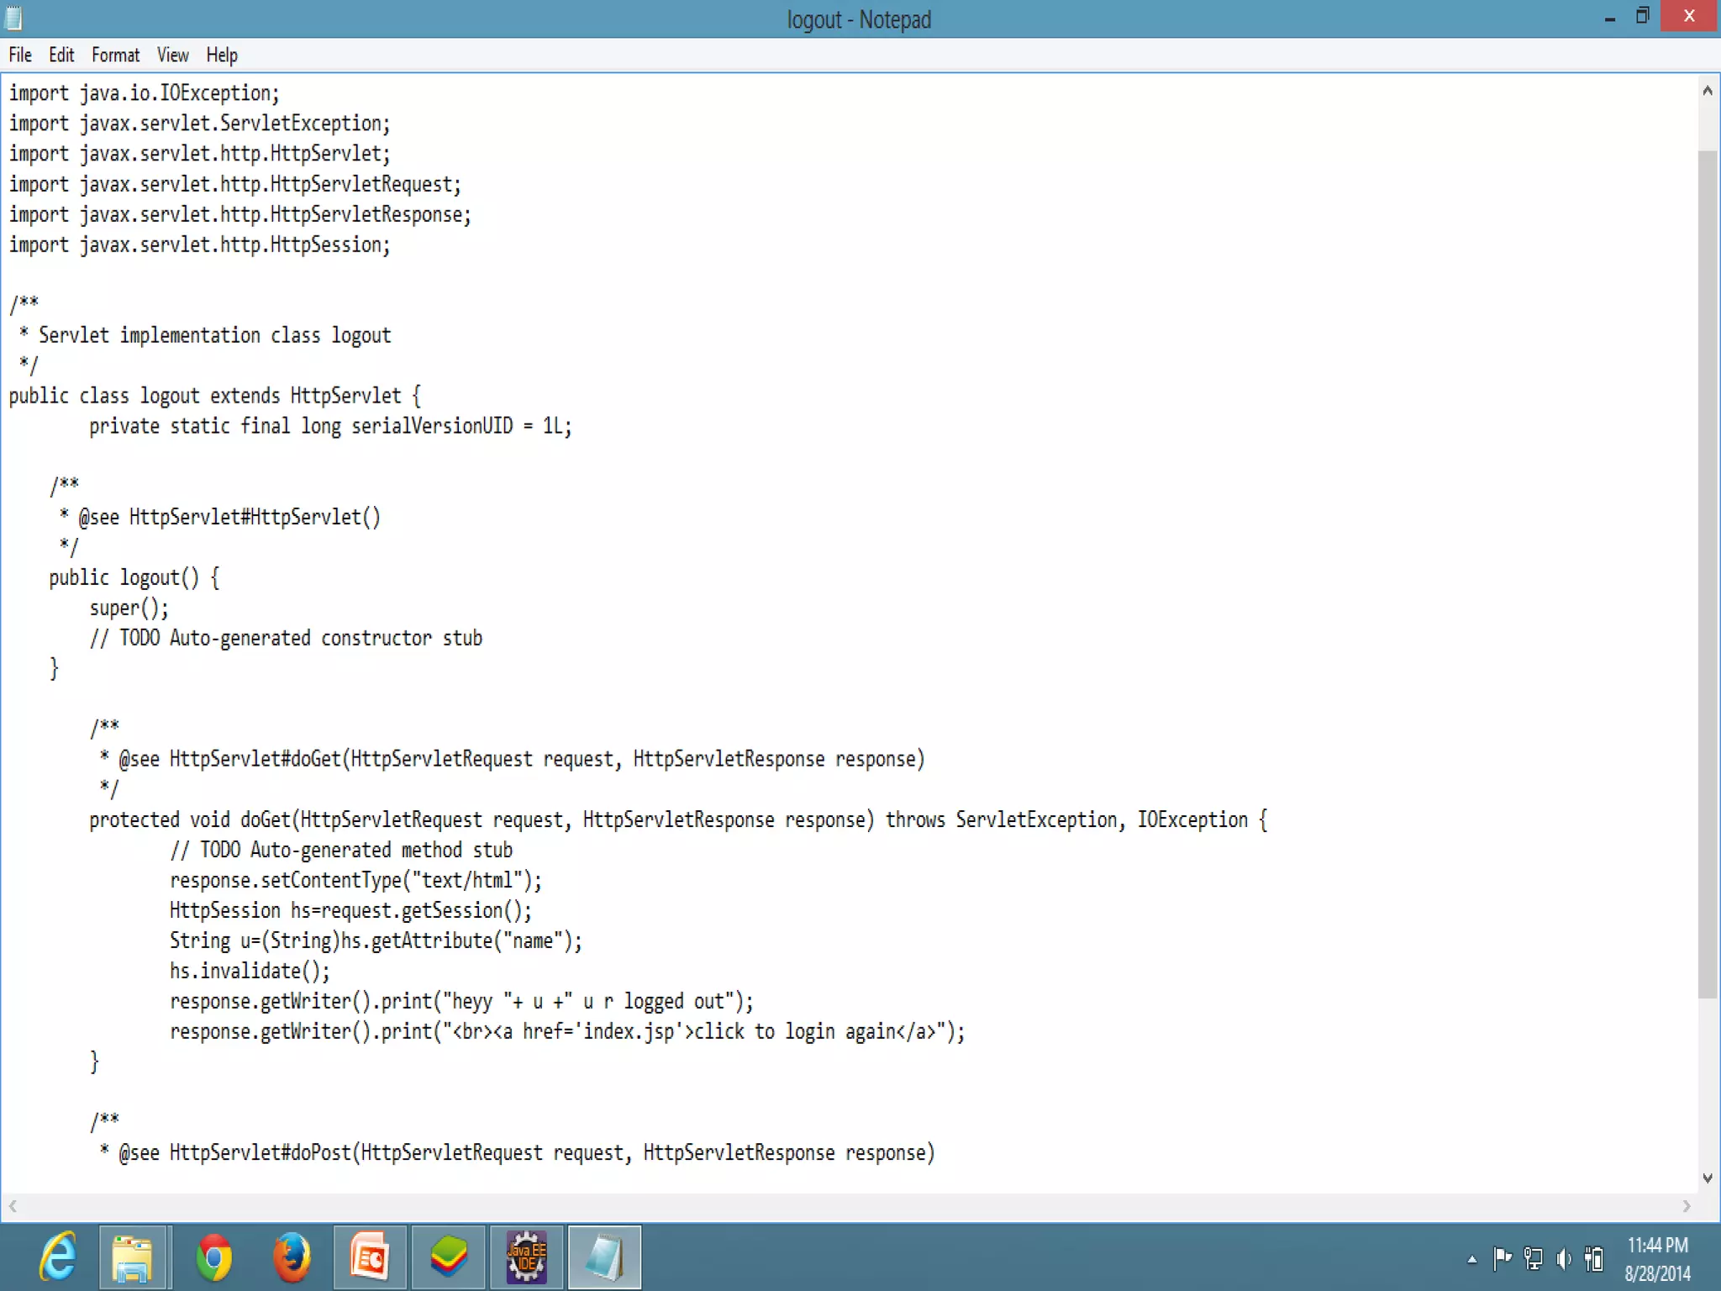Open the volume speaker tray icon
The width and height of the screenshot is (1721, 1291).
coord(1563,1259)
